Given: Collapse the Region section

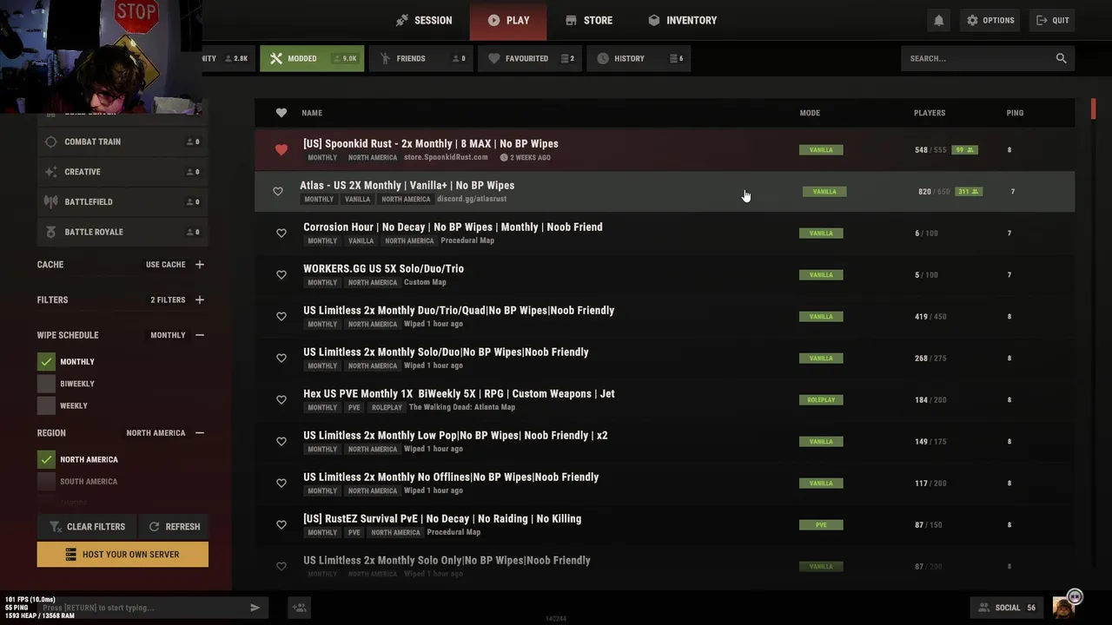Looking at the screenshot, I should [x=200, y=432].
